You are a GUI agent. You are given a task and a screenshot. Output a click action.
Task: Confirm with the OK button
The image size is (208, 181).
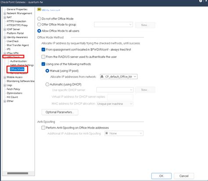click(x=161, y=176)
